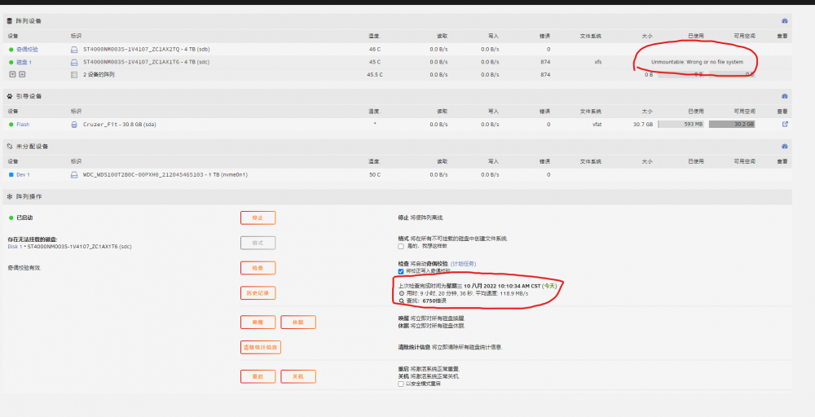Click the 阵列设备 section header icon

pos(9,21)
